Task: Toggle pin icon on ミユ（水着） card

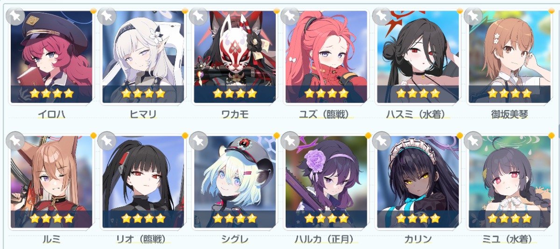Action: (473, 140)
